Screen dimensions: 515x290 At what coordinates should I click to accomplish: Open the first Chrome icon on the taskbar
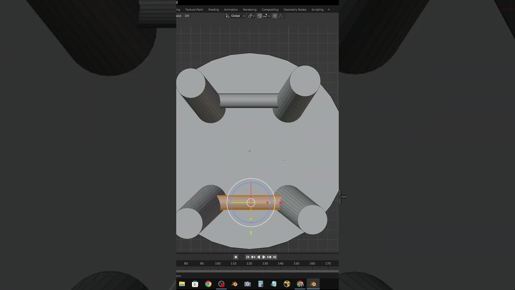[x=208, y=284]
